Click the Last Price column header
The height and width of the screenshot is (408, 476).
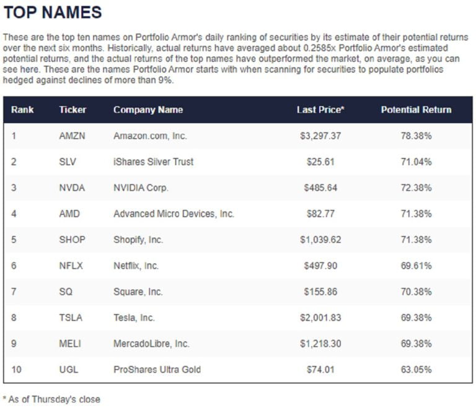point(320,110)
